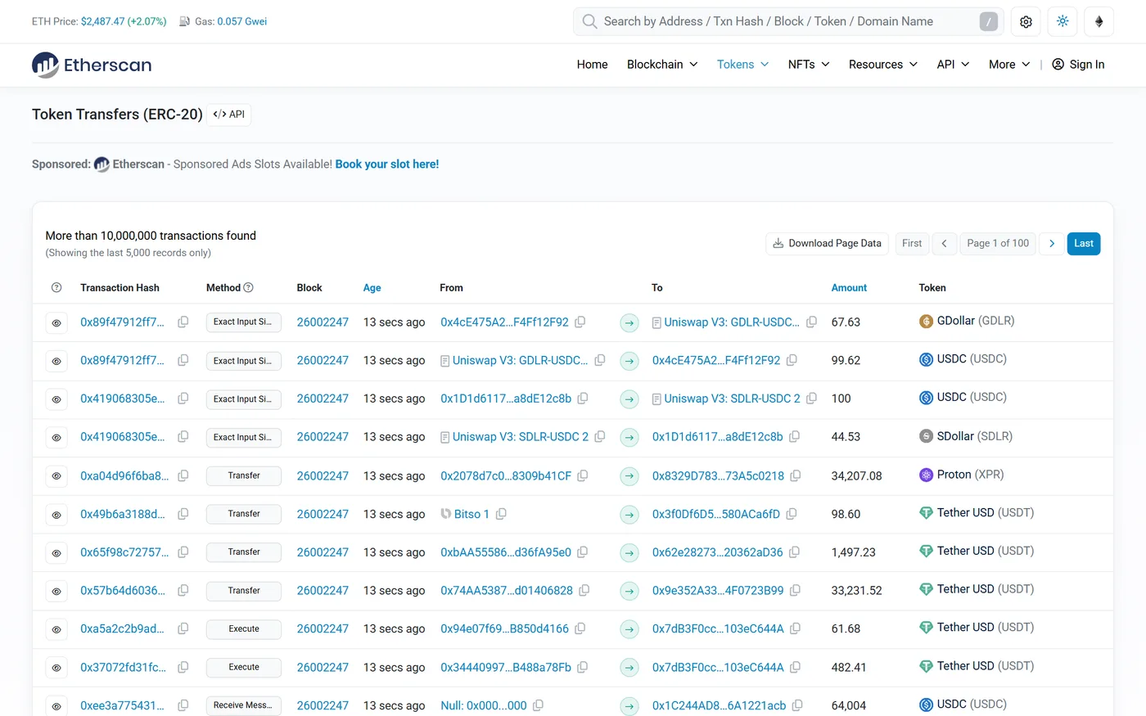Toggle the eye icon for 0xa04d96f6ba8
The image size is (1146, 716).
tap(56, 476)
